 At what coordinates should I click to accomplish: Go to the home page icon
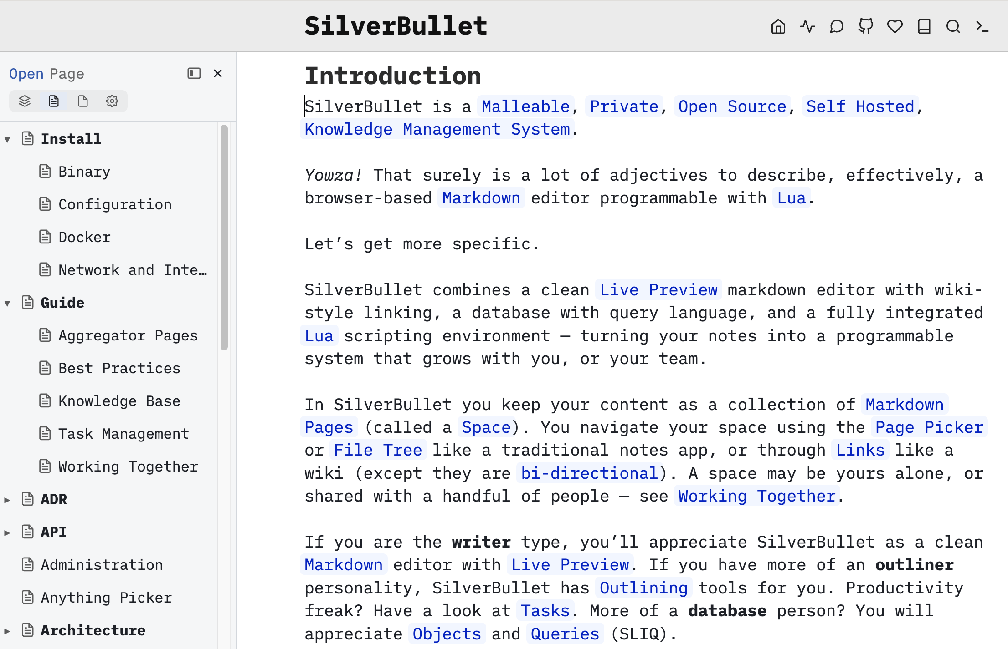778,26
